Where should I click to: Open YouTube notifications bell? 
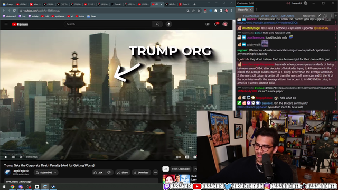point(215,24)
